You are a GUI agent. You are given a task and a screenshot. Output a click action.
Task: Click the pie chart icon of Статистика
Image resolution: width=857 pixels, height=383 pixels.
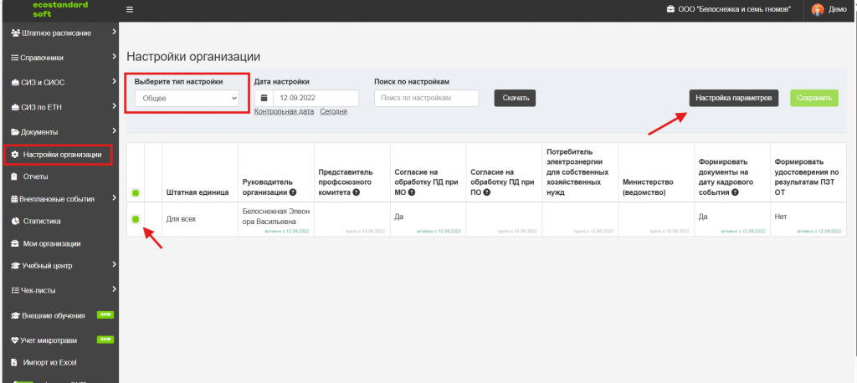(x=15, y=222)
